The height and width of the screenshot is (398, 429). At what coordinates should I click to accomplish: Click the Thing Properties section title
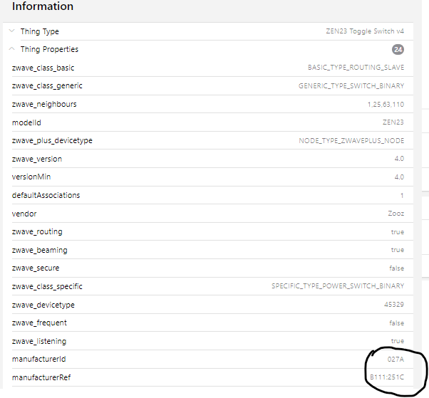pos(49,49)
